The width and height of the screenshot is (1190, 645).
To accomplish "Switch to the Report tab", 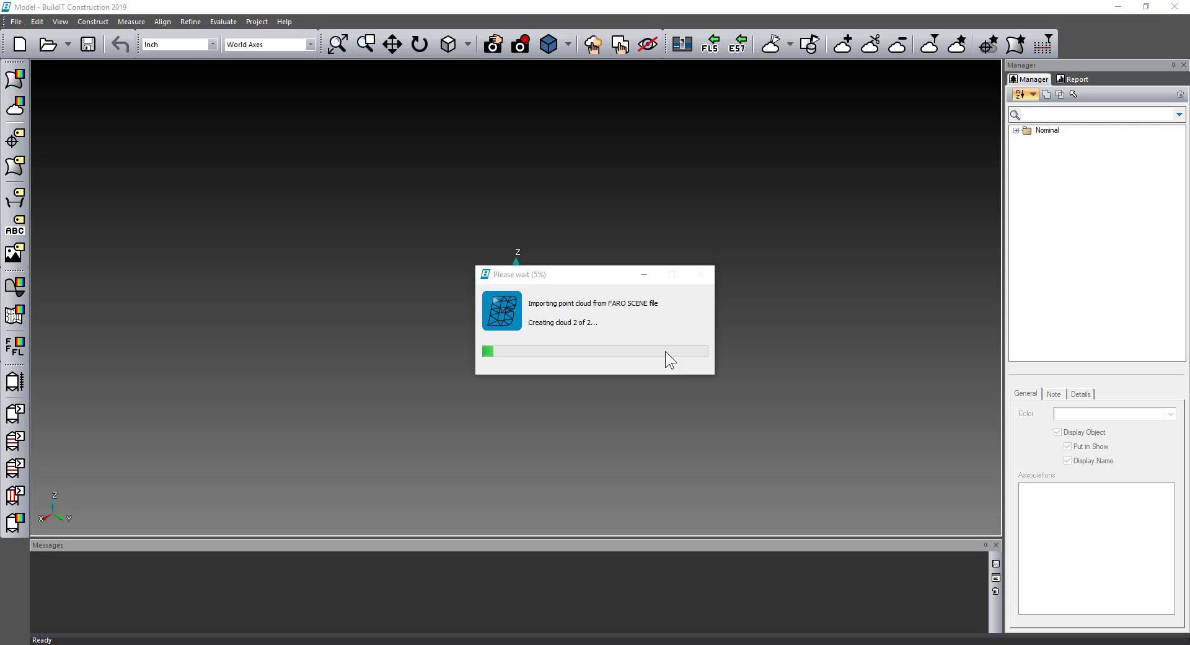I will [x=1072, y=79].
